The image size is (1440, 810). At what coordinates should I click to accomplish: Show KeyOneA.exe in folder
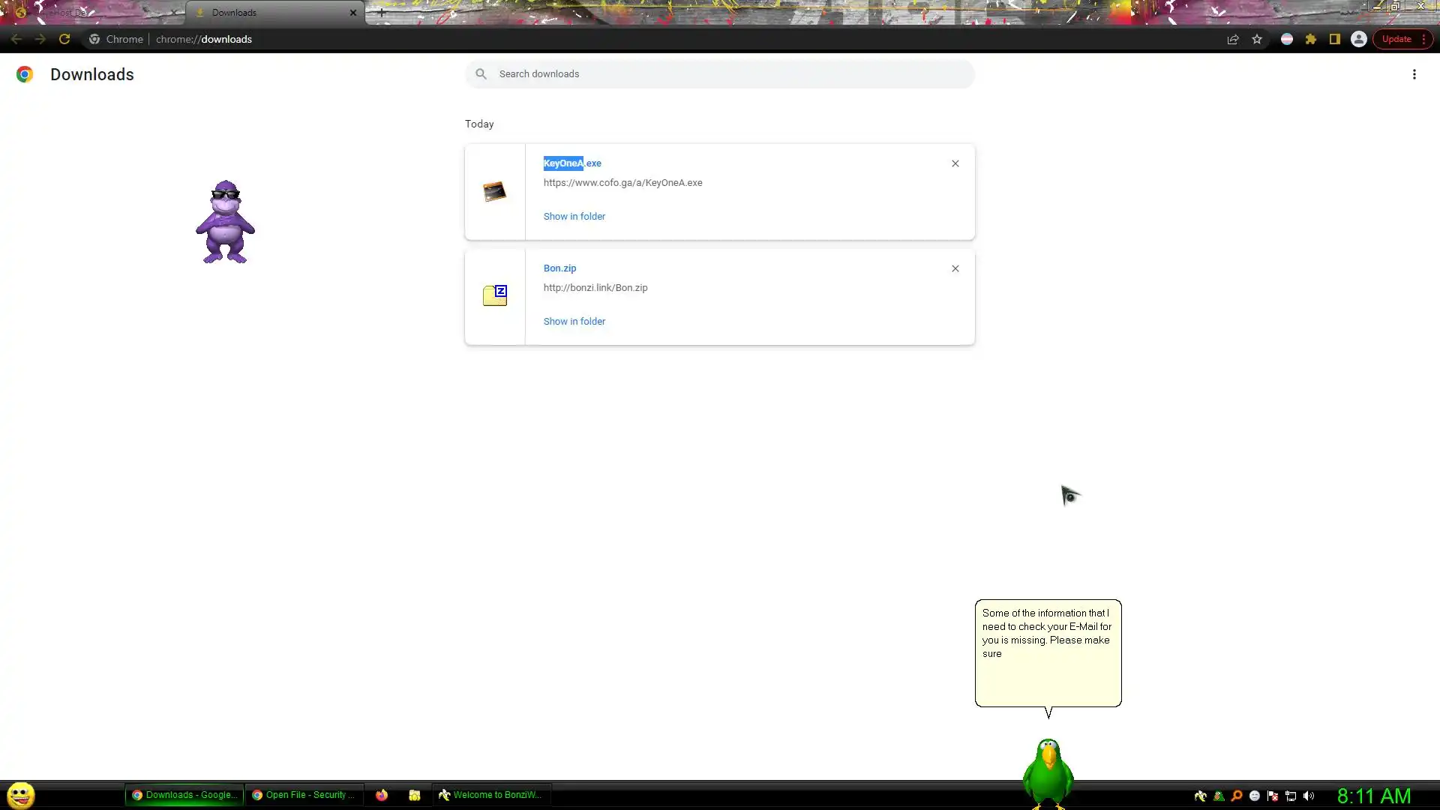pyautogui.click(x=574, y=216)
